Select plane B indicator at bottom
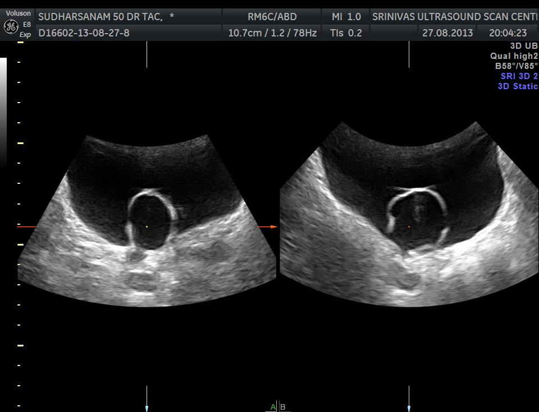 (283, 407)
